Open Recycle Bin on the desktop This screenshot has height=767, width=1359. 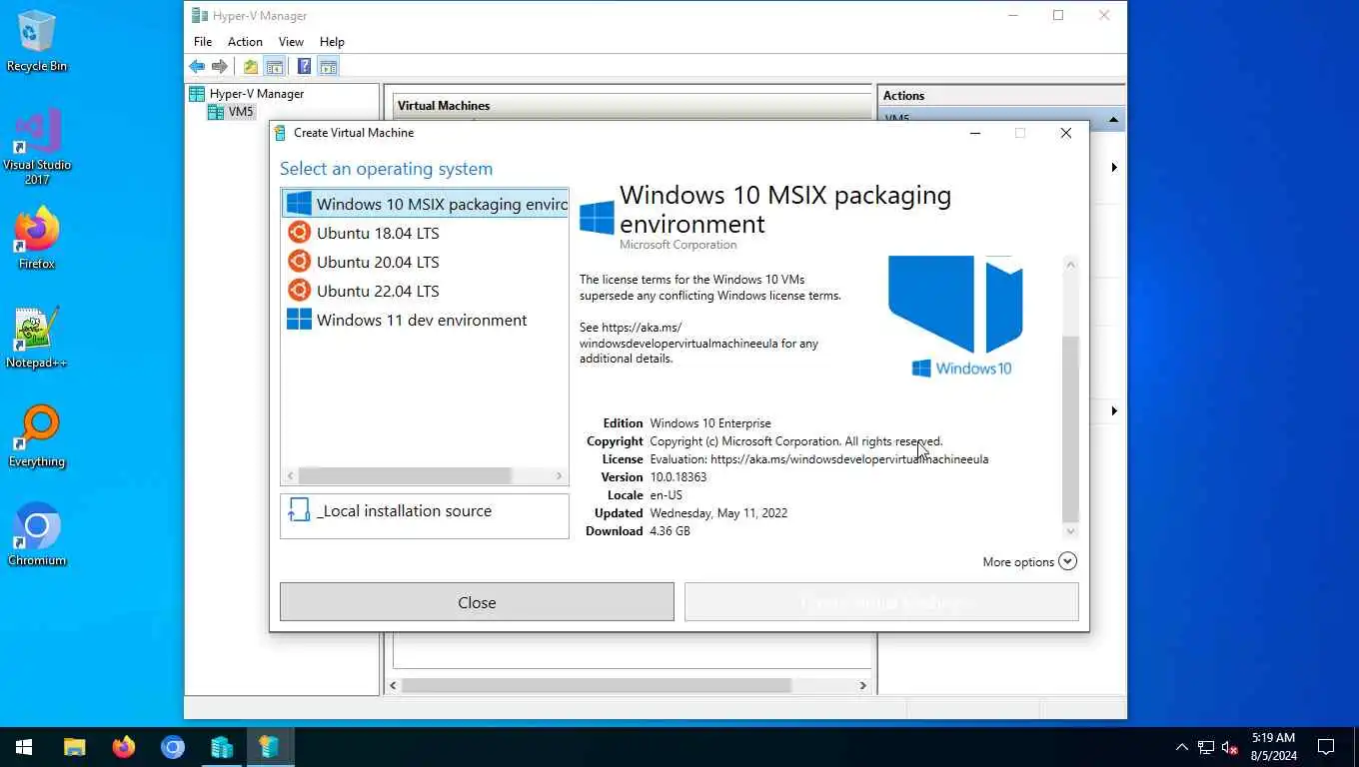[x=37, y=42]
